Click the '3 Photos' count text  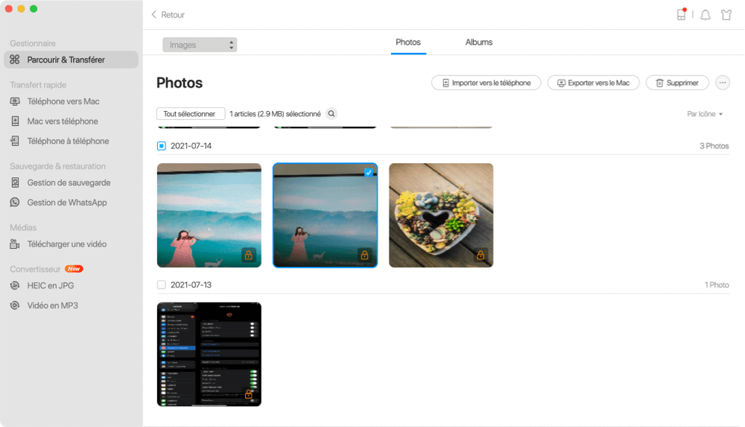coord(714,146)
